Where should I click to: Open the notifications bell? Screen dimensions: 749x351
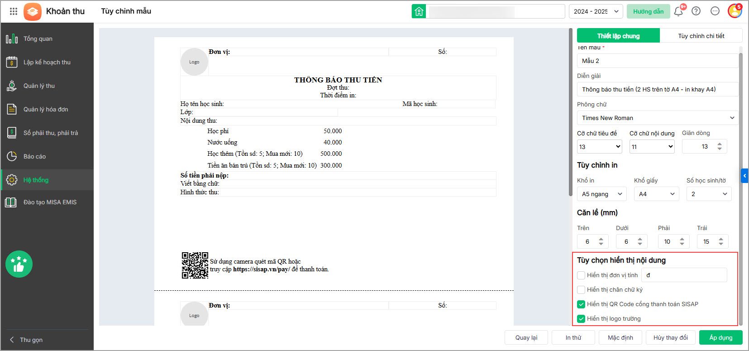tap(678, 11)
